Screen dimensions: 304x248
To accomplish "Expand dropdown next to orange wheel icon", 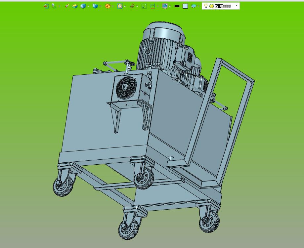I will pyautogui.click(x=113, y=6).
